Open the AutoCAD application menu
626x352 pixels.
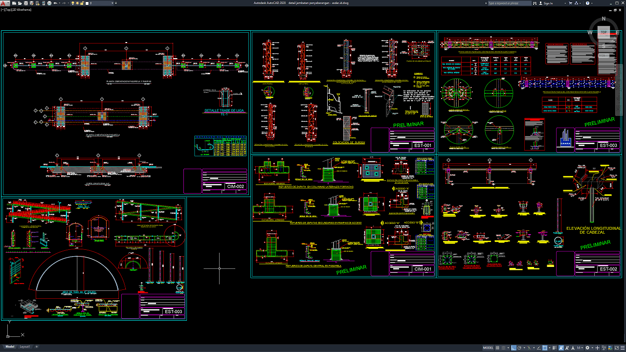coord(4,3)
